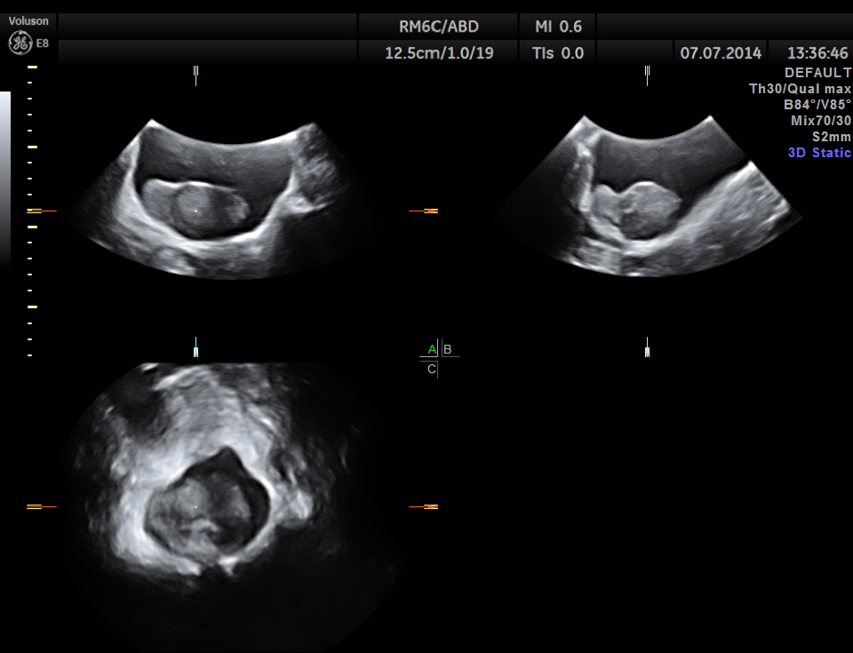Screen dimensions: 853x653
Task: Click the grayscale bar on left edge
Action: click(x=5, y=178)
